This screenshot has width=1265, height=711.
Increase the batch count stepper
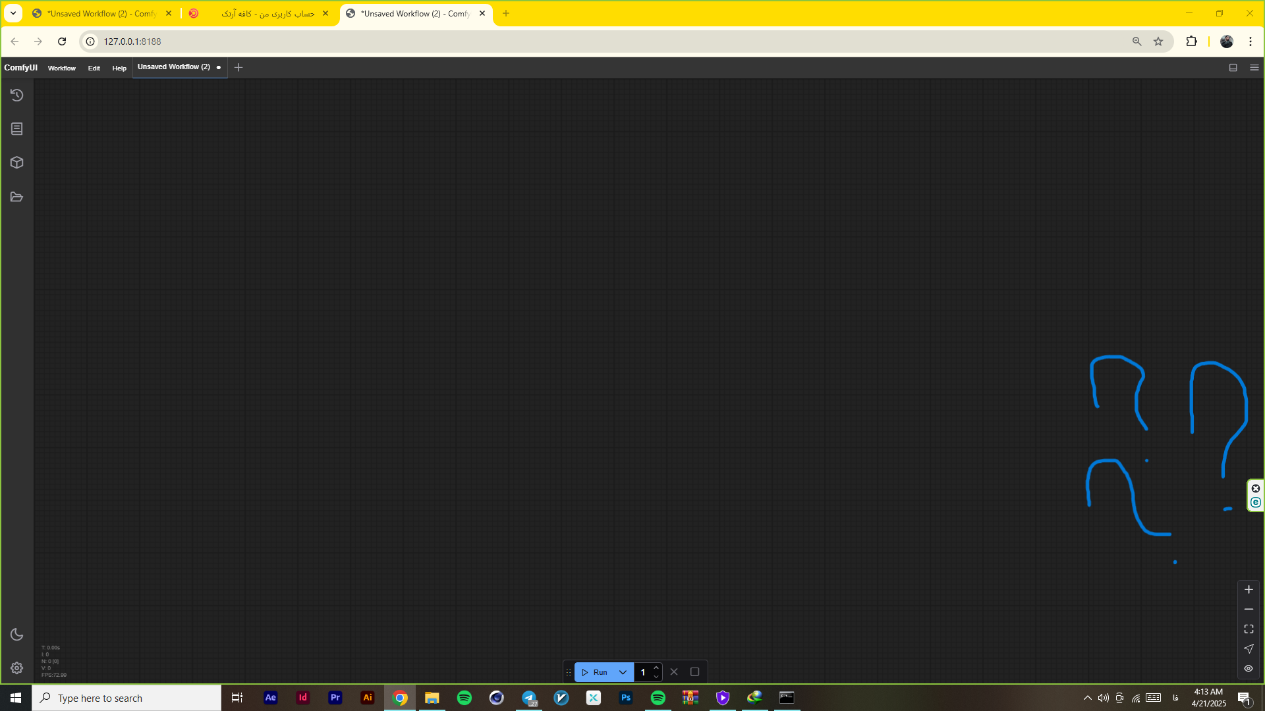[x=656, y=668]
